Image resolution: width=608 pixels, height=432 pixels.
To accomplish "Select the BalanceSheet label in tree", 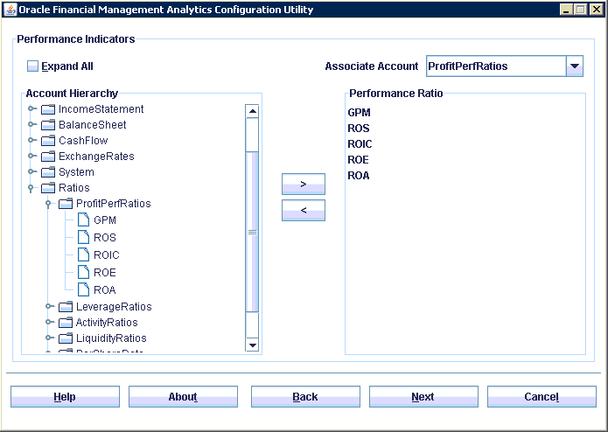I will (92, 125).
